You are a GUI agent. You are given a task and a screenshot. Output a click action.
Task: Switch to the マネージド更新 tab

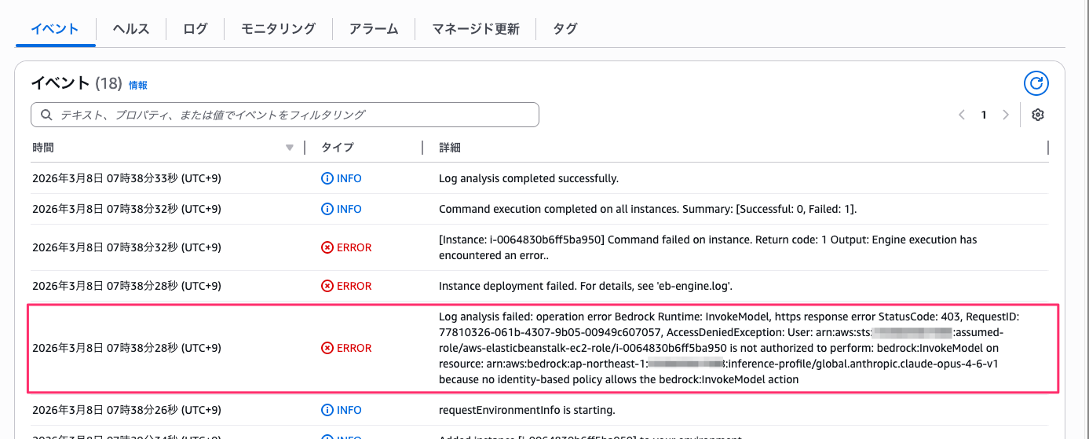pyautogui.click(x=475, y=29)
